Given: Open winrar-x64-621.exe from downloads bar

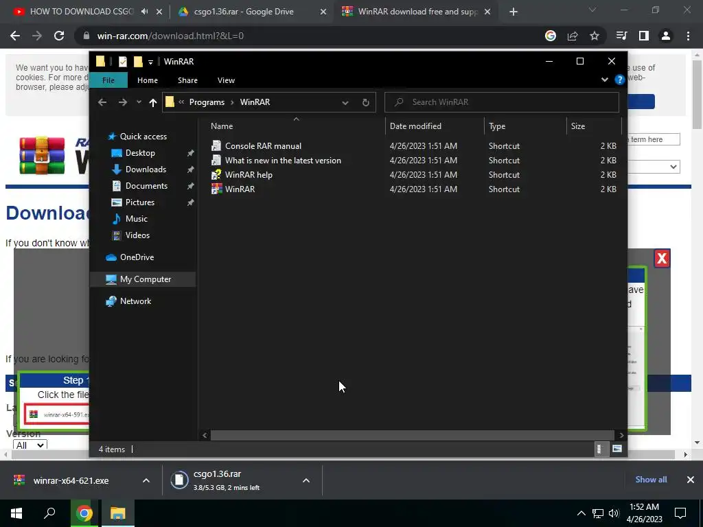Looking at the screenshot, I should point(71,480).
